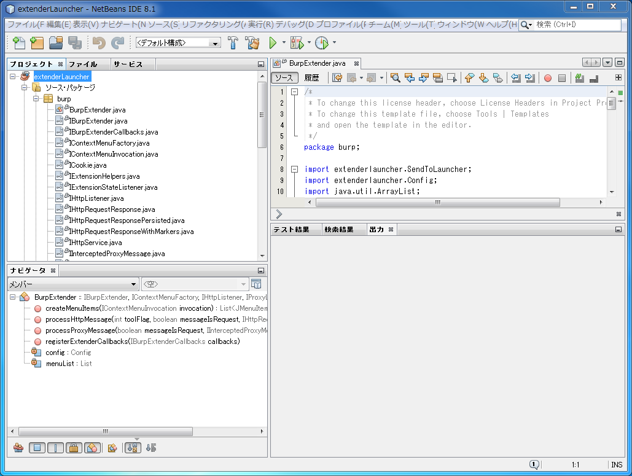Click the editor Find Selection magnifier icon

click(x=395, y=78)
